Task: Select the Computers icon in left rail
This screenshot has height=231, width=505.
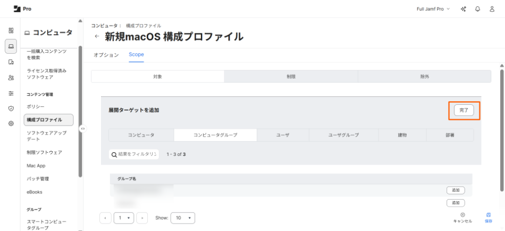Action: coord(11,46)
